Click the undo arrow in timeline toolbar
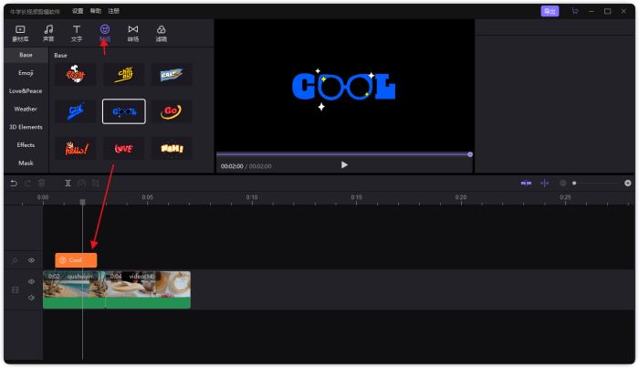Viewport: 639px width, 368px height. coord(14,183)
